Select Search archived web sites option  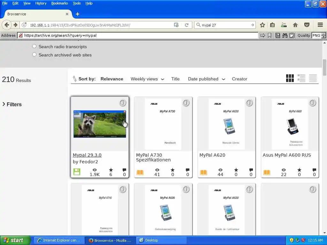point(34,55)
